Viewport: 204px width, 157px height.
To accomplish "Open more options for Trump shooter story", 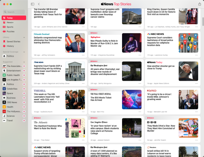I will point(196,83).
